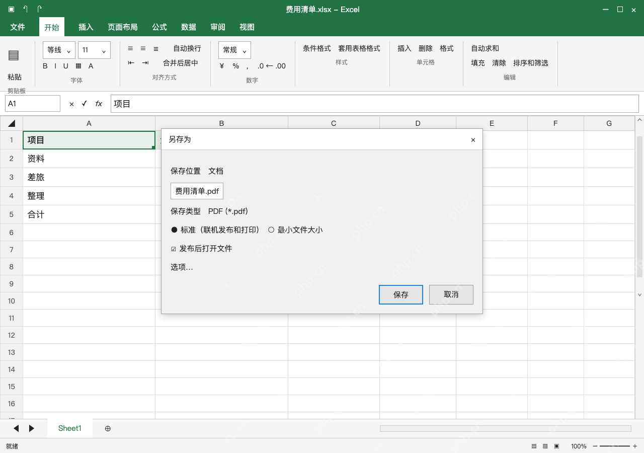Screen dimensions: 644x453
Task: Cancel formula entry with the × icon
Action: (x=71, y=104)
